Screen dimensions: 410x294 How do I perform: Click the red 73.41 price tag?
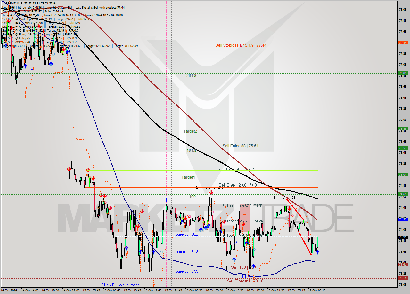[x=403, y=264]
